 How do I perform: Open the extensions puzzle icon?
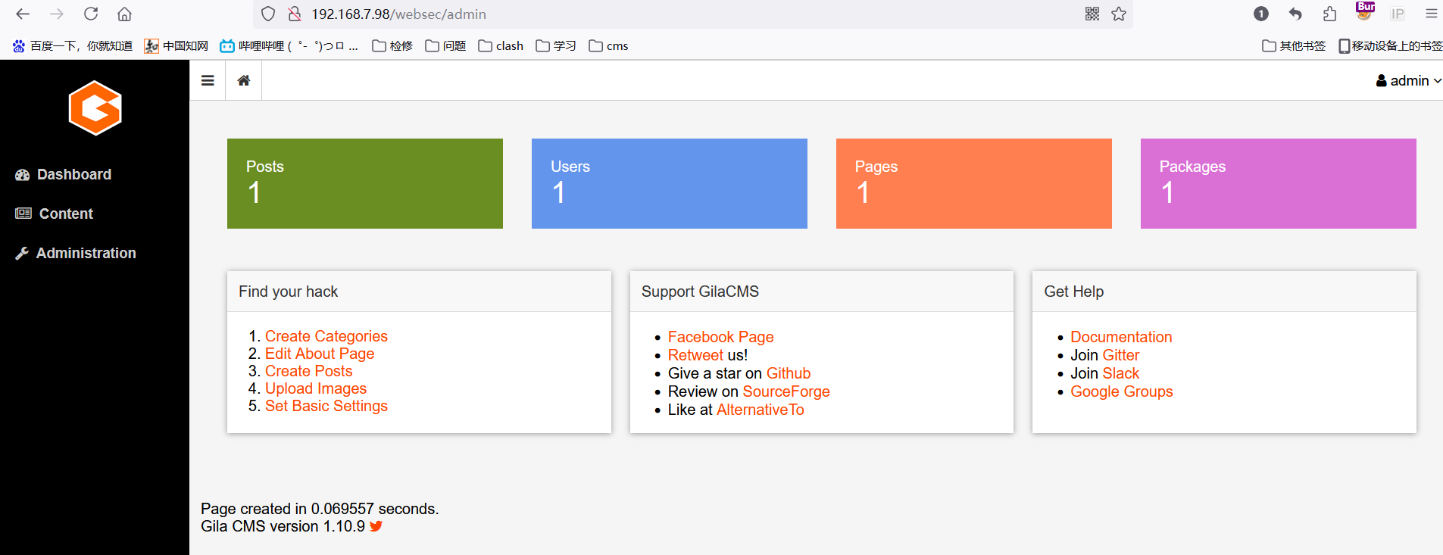pyautogui.click(x=1329, y=14)
